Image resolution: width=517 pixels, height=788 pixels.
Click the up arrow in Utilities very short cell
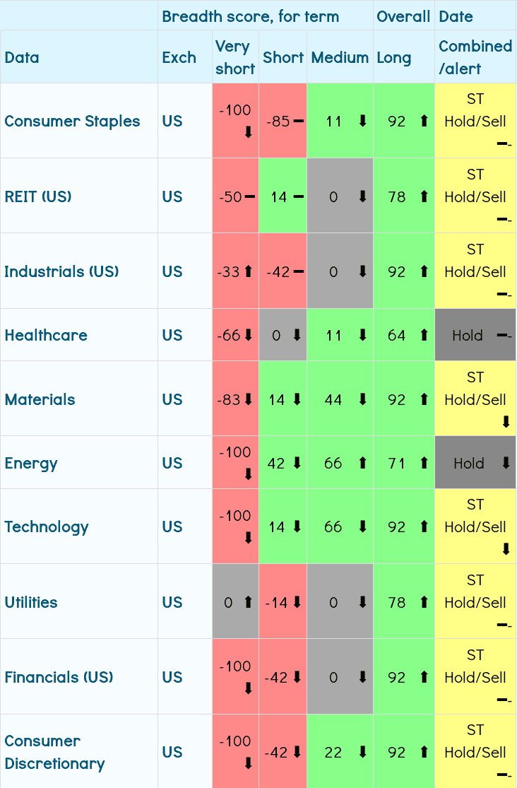pos(248,602)
